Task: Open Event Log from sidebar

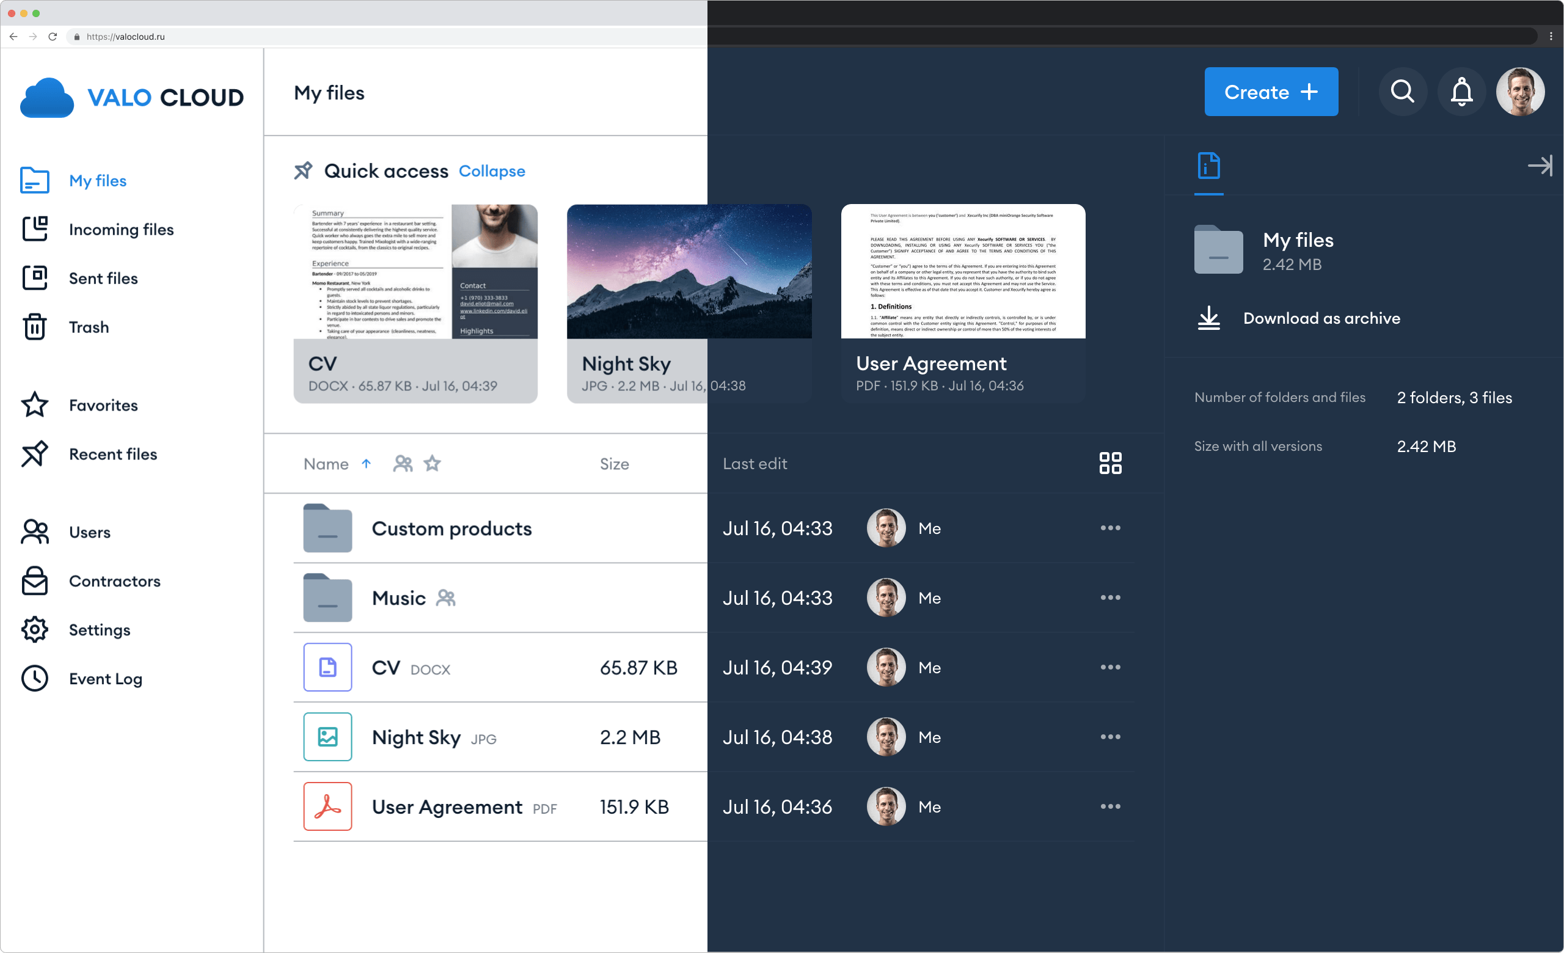Action: coord(104,679)
